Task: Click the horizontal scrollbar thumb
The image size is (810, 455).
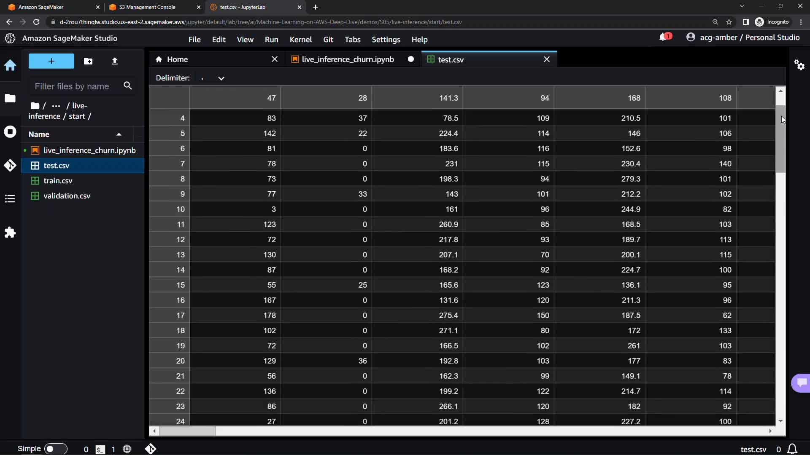Action: (187, 431)
